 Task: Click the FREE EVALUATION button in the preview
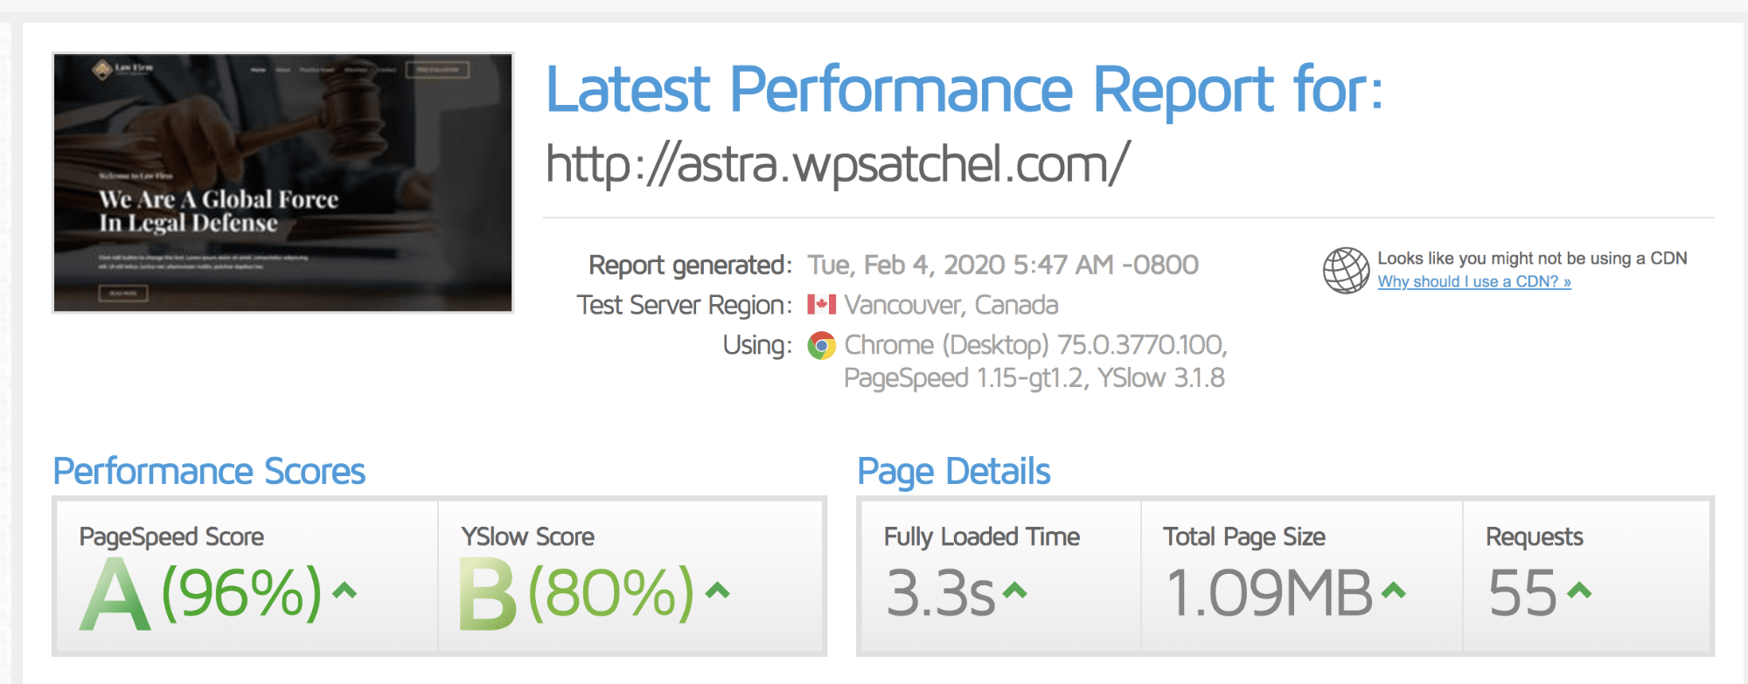pos(437,70)
